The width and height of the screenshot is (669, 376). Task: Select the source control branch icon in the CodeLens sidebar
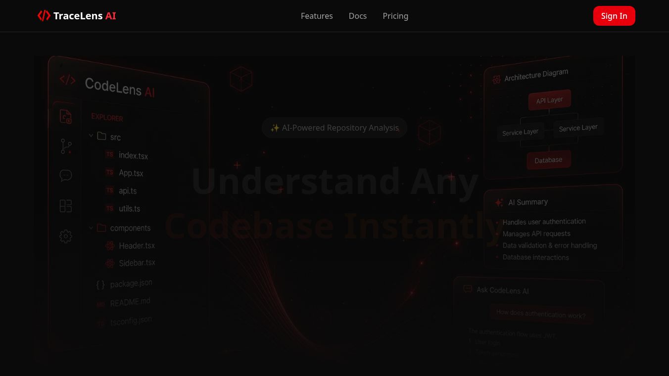66,146
